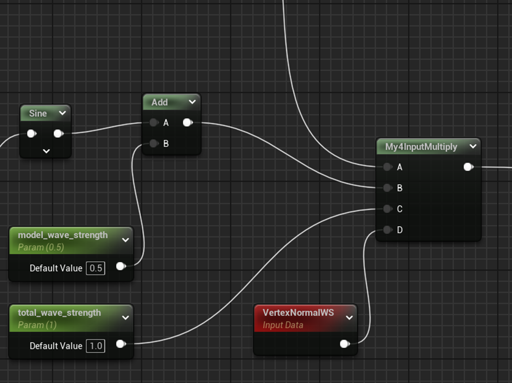512x383 pixels.
Task: Click the My4InputMultiply output pin
Action: 468,167
